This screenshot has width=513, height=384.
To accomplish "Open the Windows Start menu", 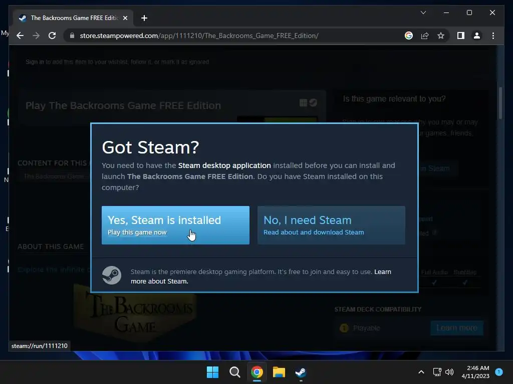I will (212, 372).
